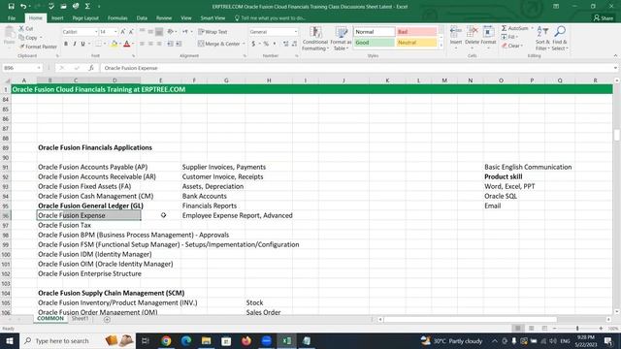621x349 pixels.
Task: Expand the formula bar
Action: point(615,68)
